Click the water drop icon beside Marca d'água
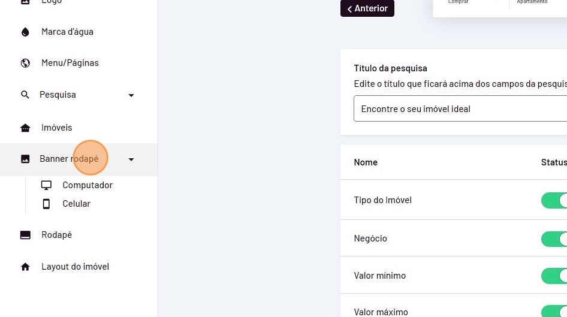The width and height of the screenshot is (567, 317). [x=25, y=32]
